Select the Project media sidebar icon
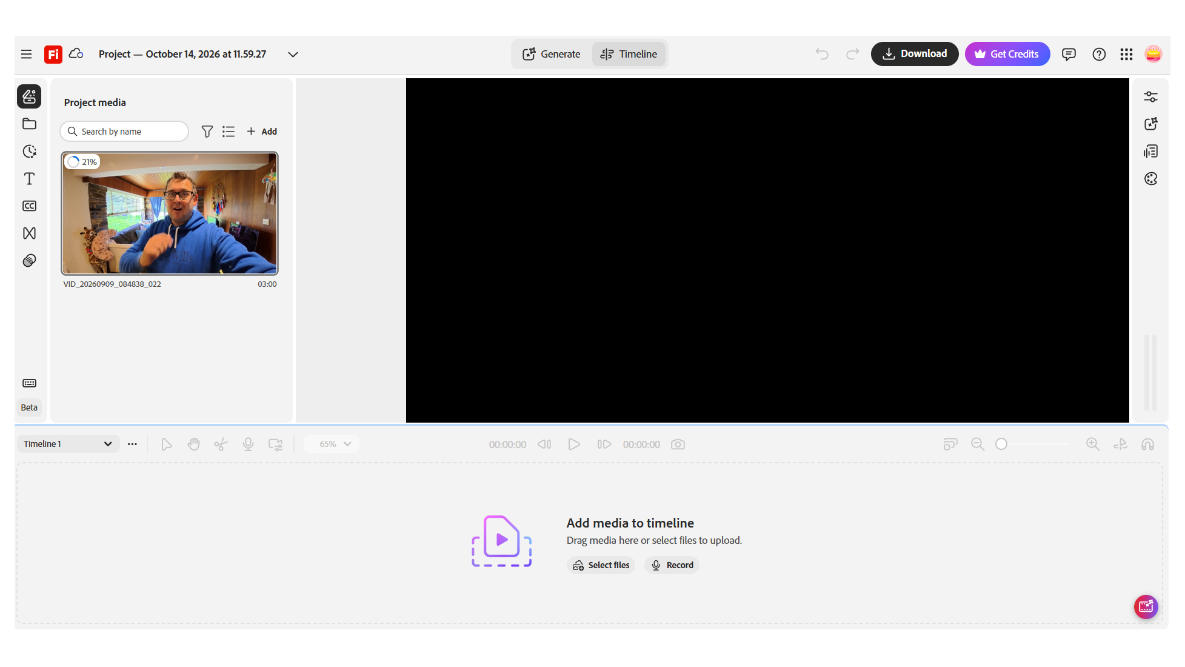This screenshot has width=1185, height=667. pos(29,96)
